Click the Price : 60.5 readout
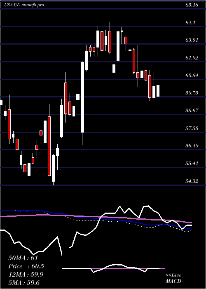Screen dimensions: 206x289 click(26, 266)
